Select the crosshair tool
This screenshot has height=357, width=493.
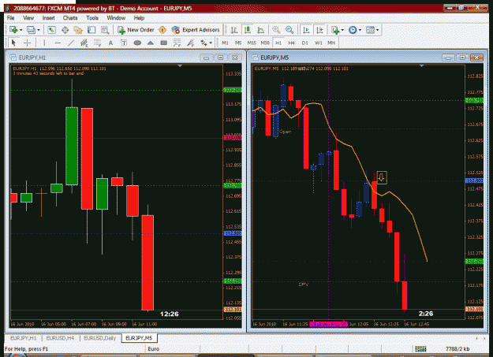(x=28, y=43)
